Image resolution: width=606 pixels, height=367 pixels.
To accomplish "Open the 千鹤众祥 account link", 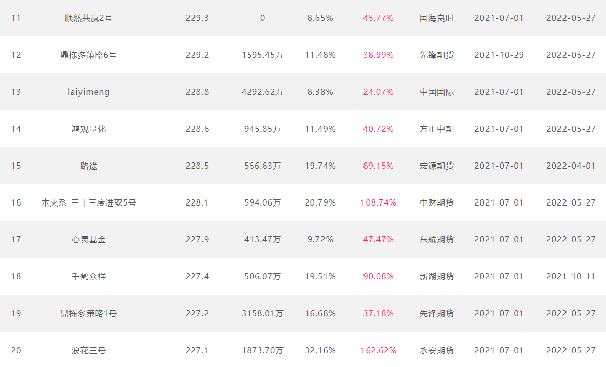I will pos(89,276).
